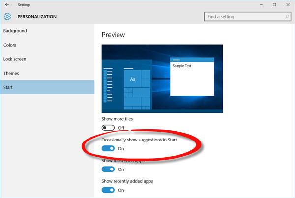Screen dimensions: 295x198
Task: Click the back arrow in title bar
Action: point(7,5)
